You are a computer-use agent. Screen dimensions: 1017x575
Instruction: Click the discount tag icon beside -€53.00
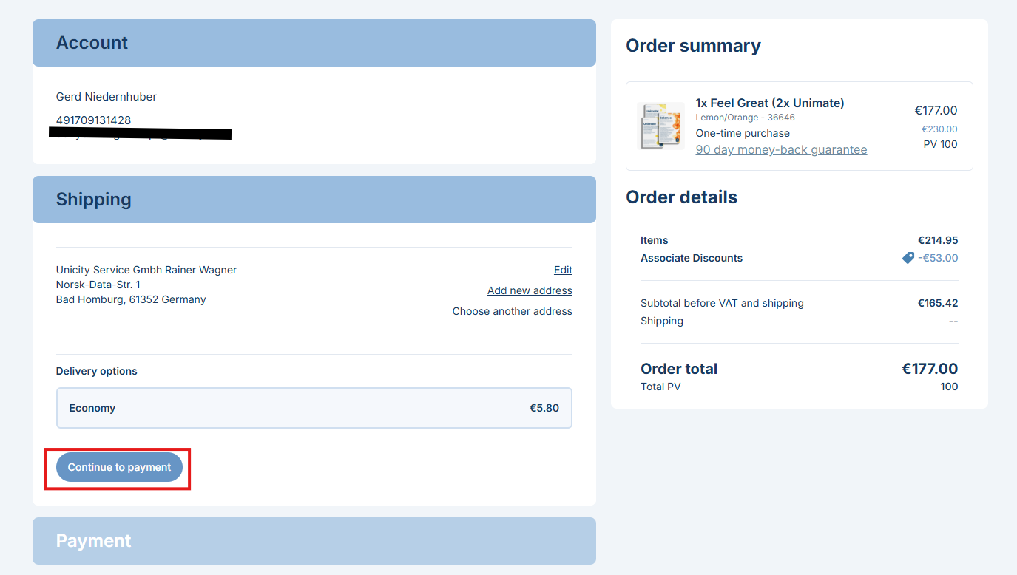click(x=908, y=258)
